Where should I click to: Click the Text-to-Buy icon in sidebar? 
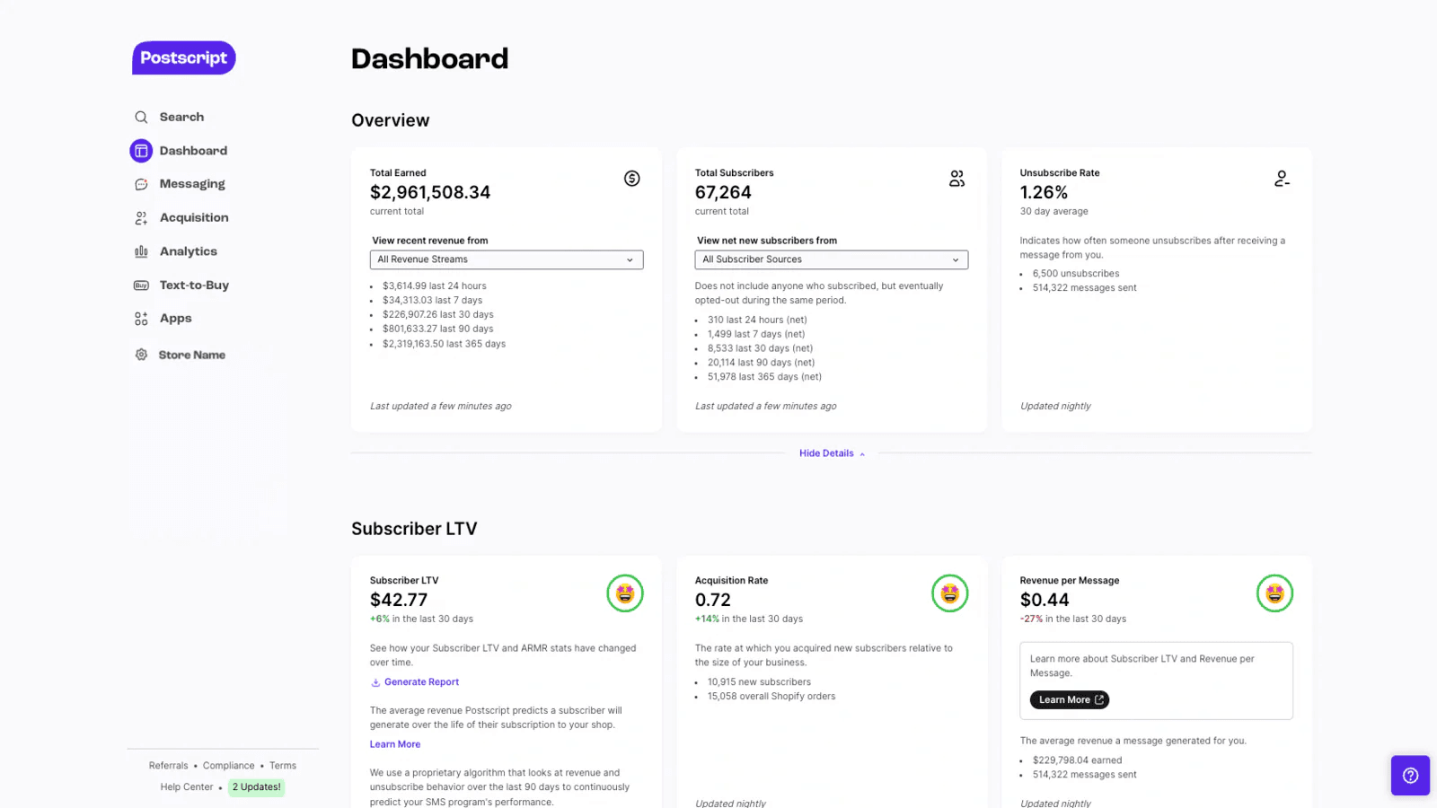tap(141, 285)
